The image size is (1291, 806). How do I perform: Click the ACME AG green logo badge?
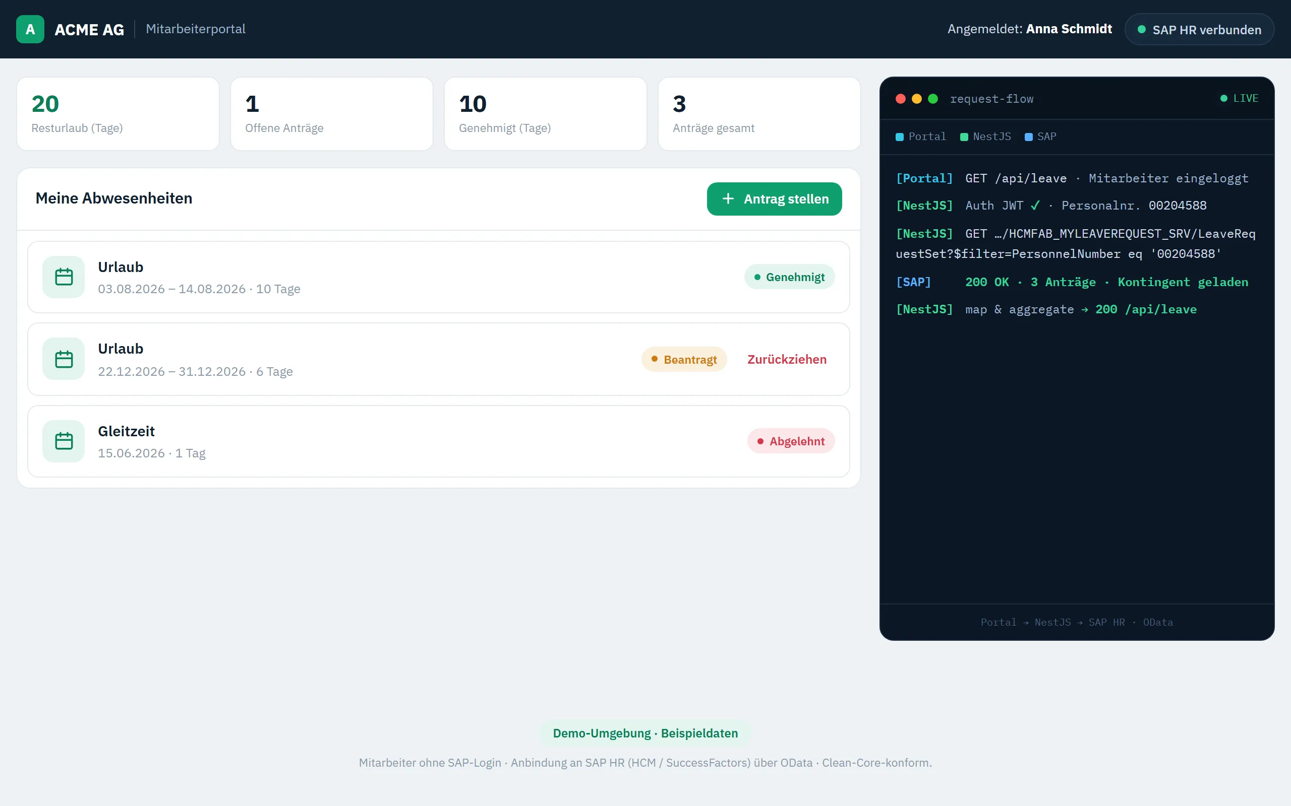pos(30,29)
